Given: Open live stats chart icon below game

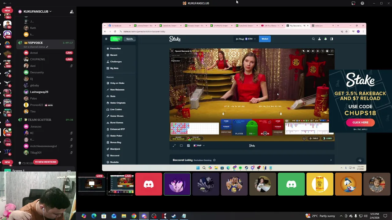Looking at the screenshot, I should [188, 145].
